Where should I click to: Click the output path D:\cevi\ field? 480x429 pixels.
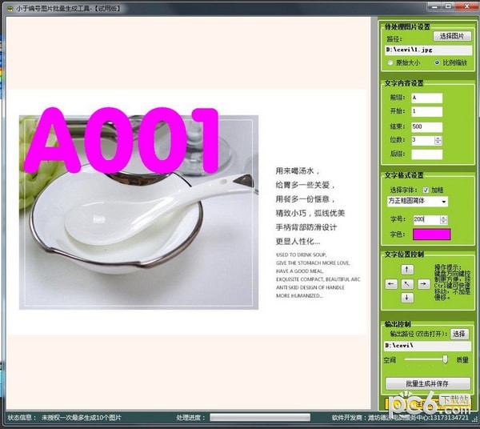pos(427,346)
